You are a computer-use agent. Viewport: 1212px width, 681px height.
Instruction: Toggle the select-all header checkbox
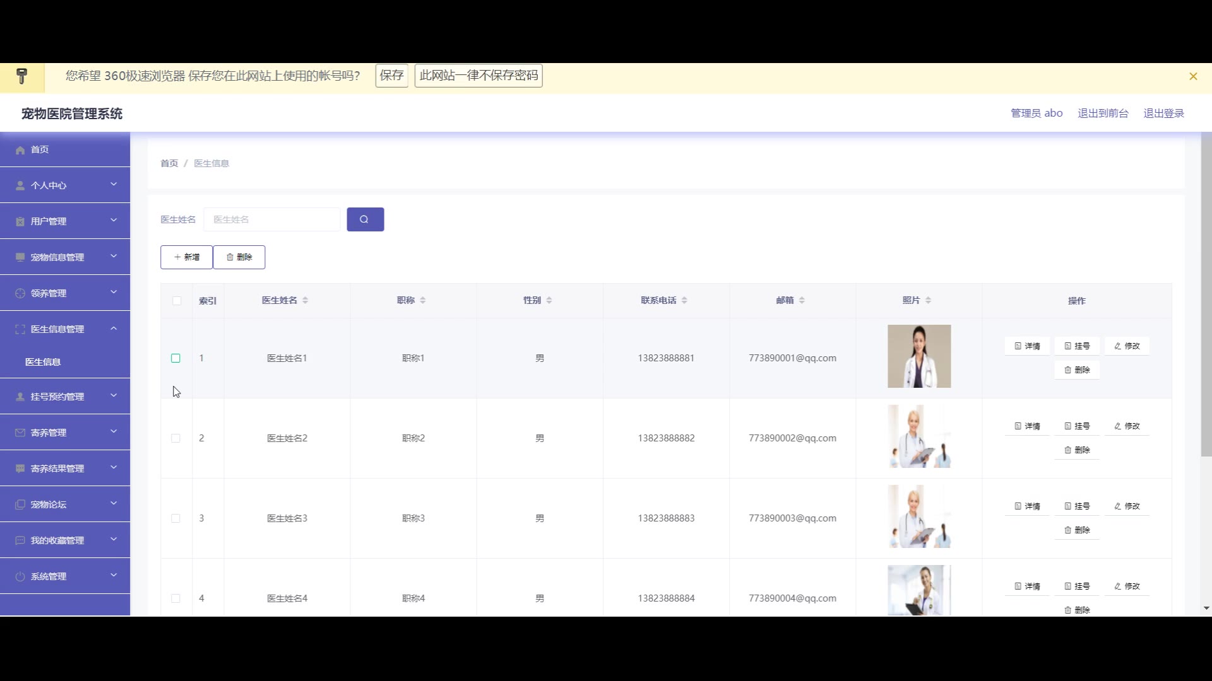[x=177, y=301]
